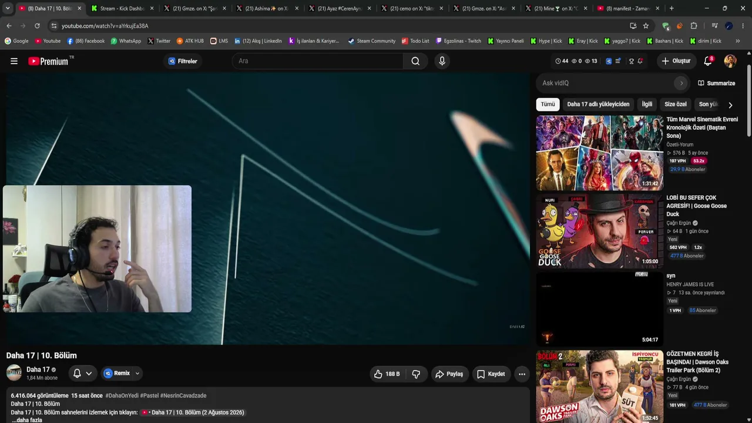Open the Todo List bookmark
752x423 pixels.
tap(415, 41)
